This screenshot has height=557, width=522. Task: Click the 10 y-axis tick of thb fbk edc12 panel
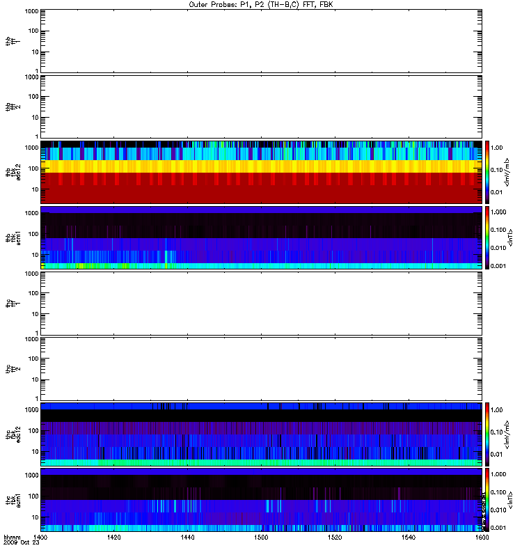pyautogui.click(x=35, y=189)
